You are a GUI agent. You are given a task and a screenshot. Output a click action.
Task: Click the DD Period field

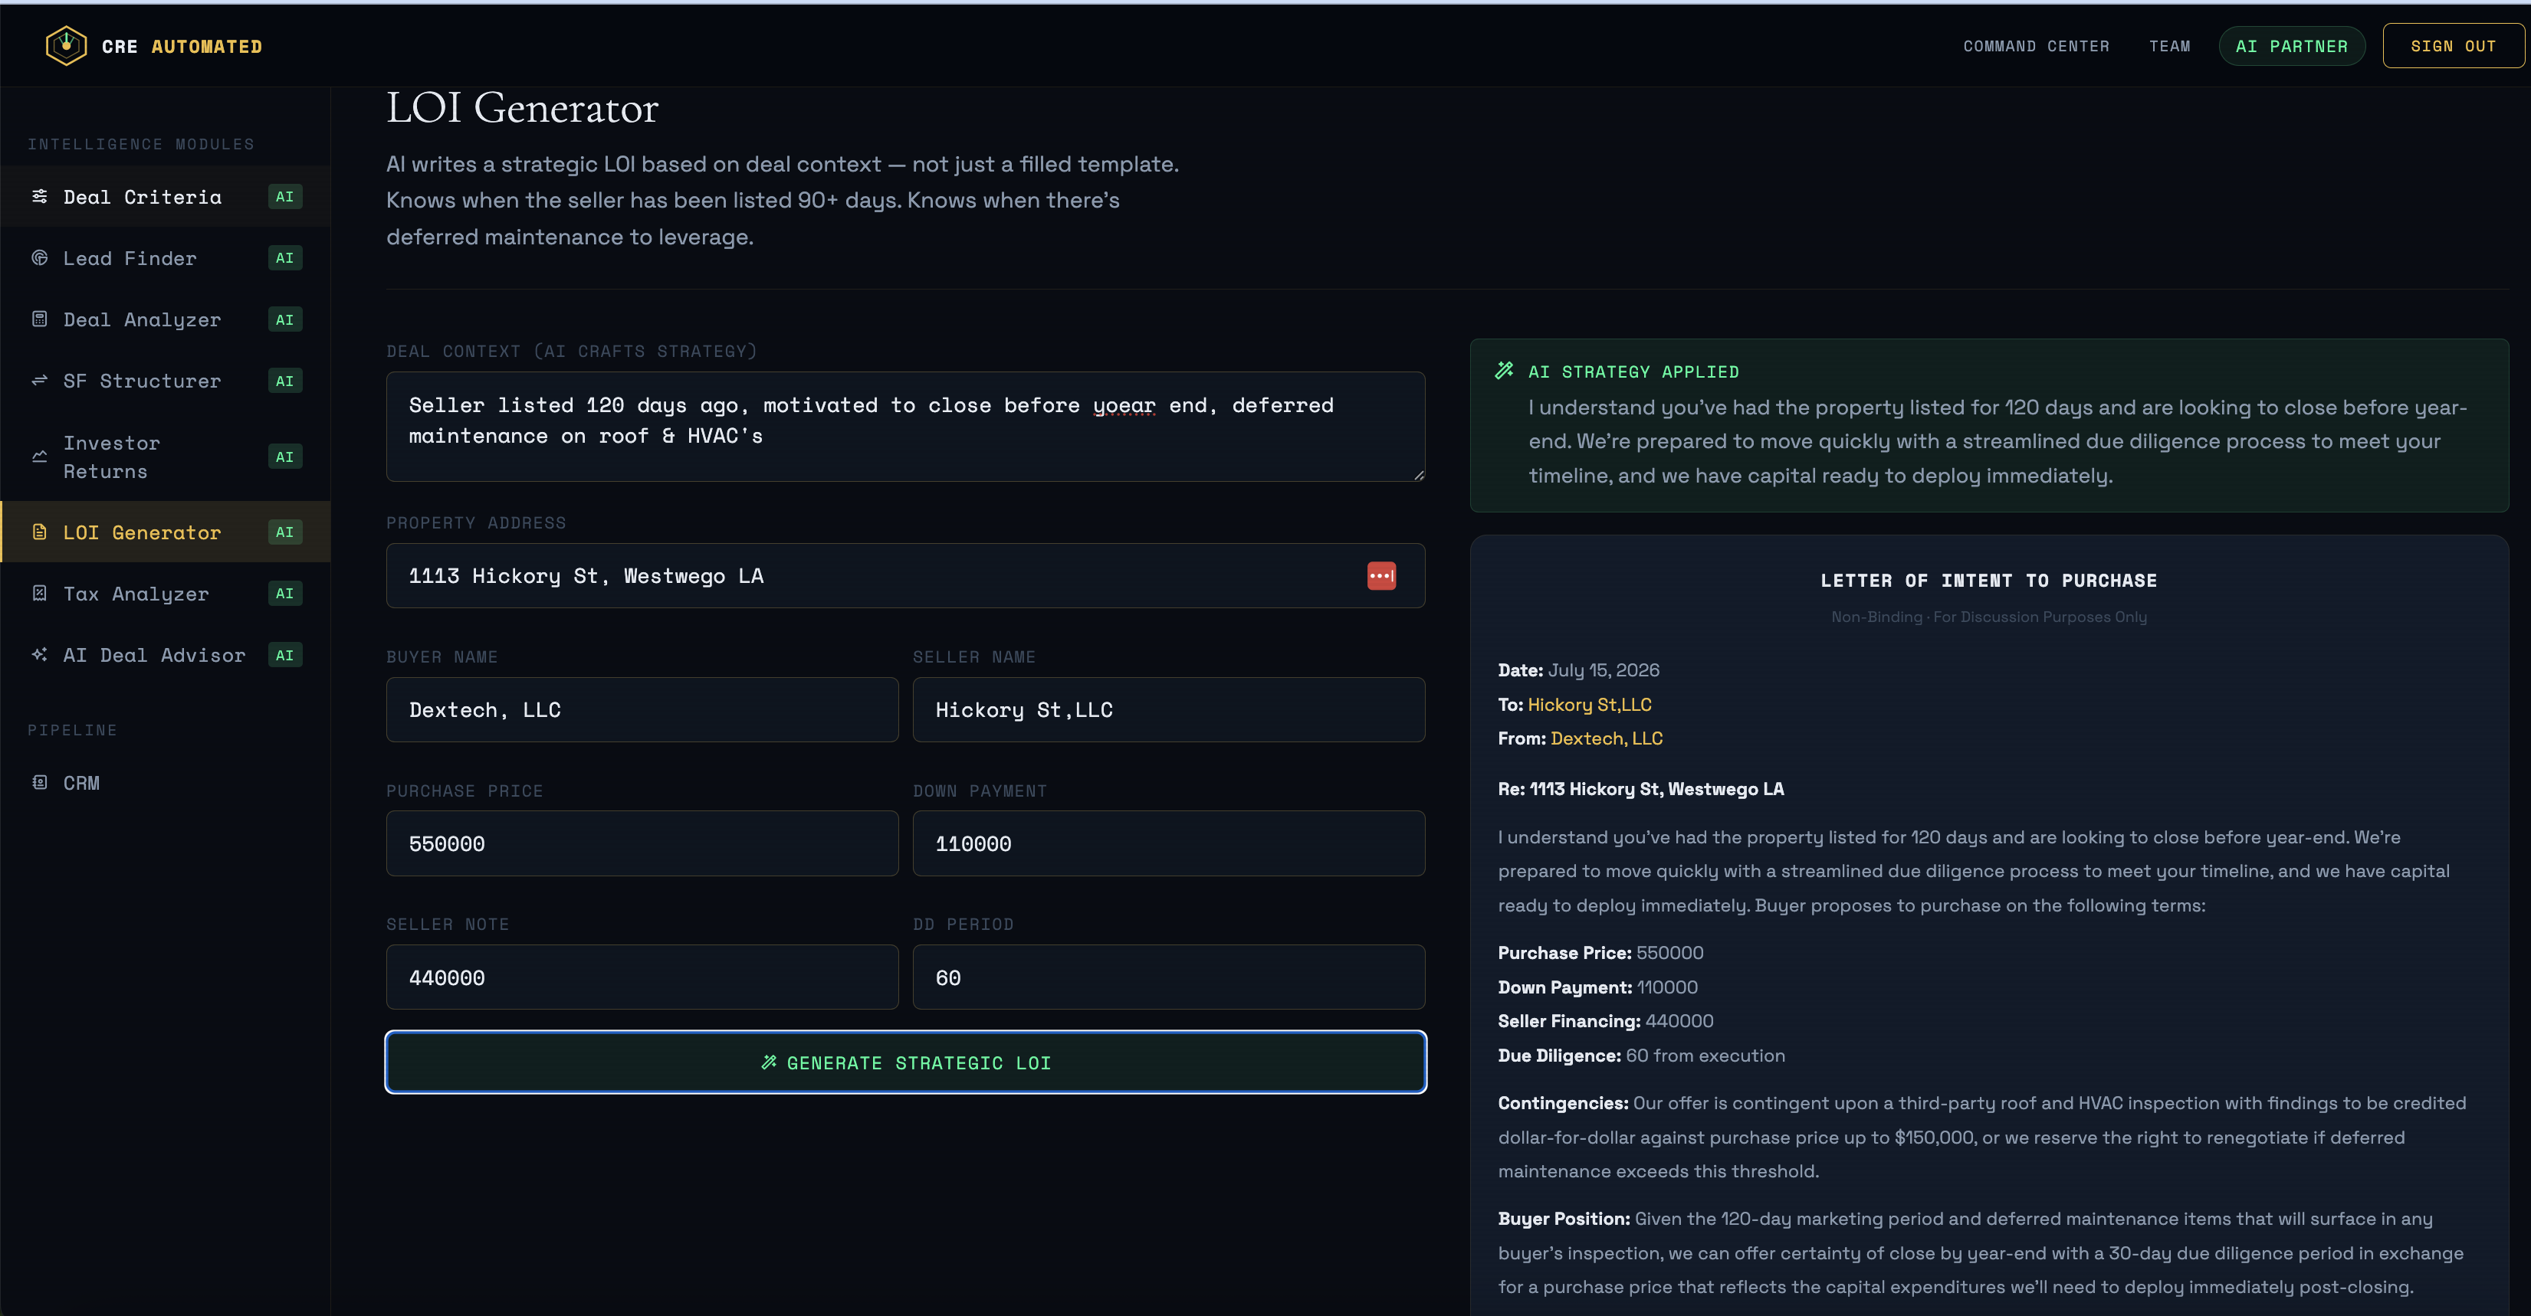coord(1168,977)
